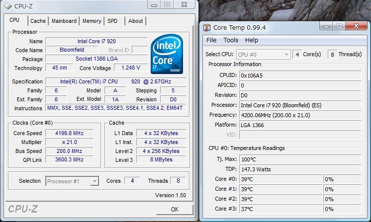The image size is (371, 222).
Task: Open the Mainboard tab in CPU-Z
Action: click(64, 21)
